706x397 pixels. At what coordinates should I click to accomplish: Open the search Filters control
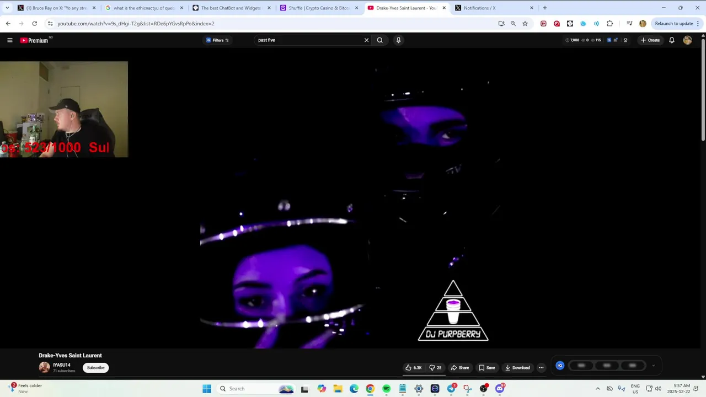click(217, 40)
